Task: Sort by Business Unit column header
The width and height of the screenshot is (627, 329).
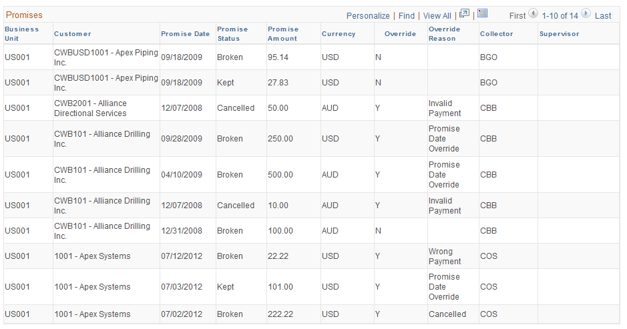Action: pos(21,33)
